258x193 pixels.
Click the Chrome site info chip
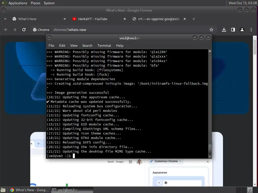tap(41, 30)
